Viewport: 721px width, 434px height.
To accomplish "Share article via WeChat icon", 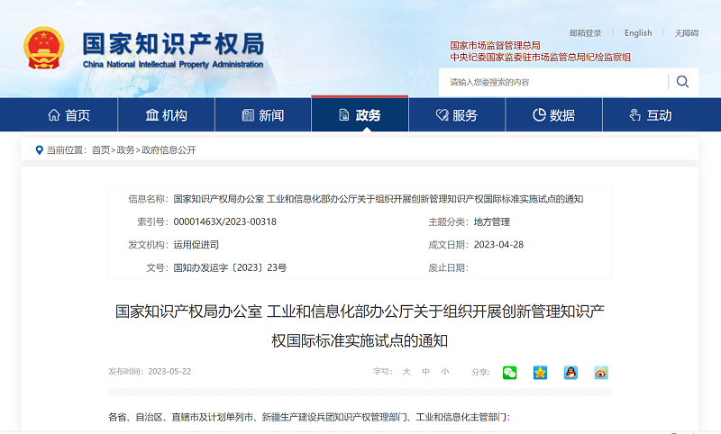I will pyautogui.click(x=510, y=372).
